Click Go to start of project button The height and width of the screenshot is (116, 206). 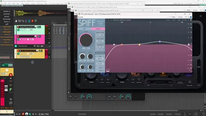pos(17,114)
